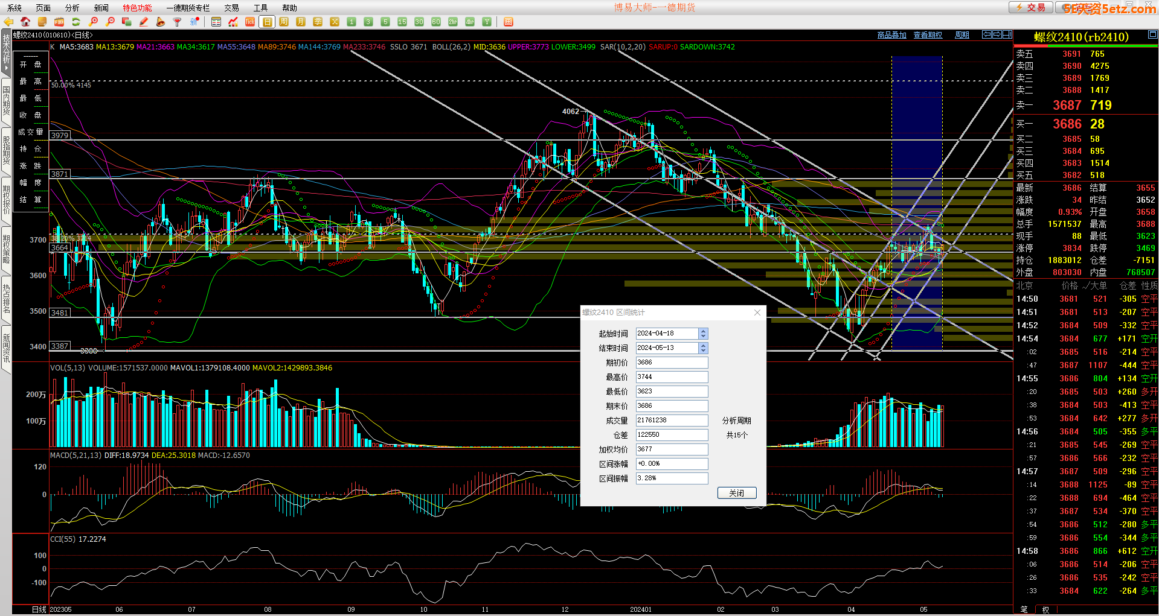Viewport: 1159px width, 616px height.
Task: Click the 期初价 value field
Action: point(672,363)
